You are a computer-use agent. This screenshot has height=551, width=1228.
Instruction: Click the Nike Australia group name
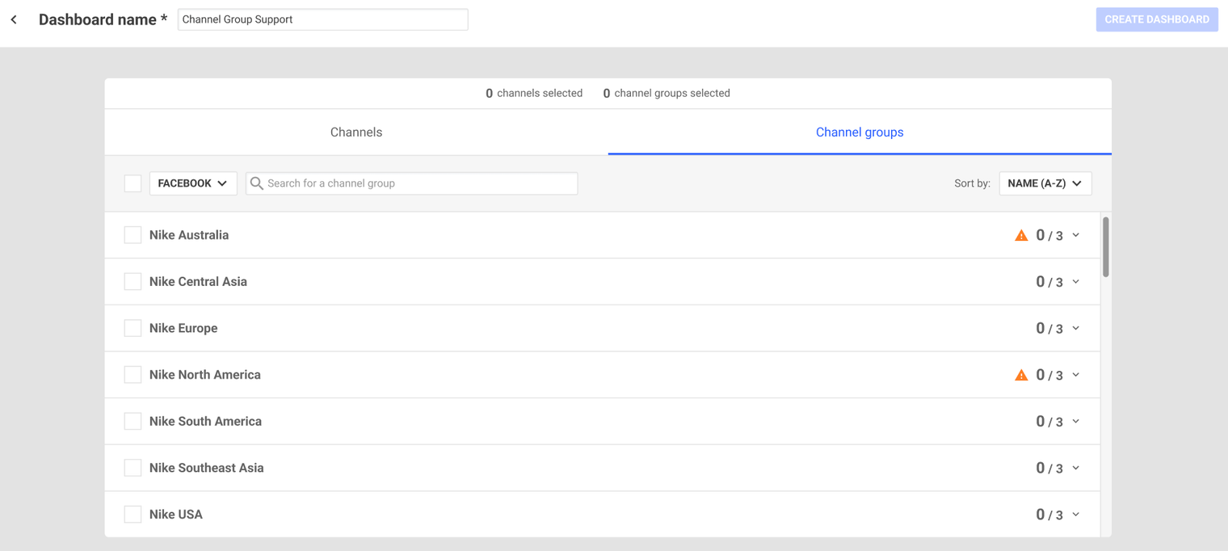[x=189, y=235]
